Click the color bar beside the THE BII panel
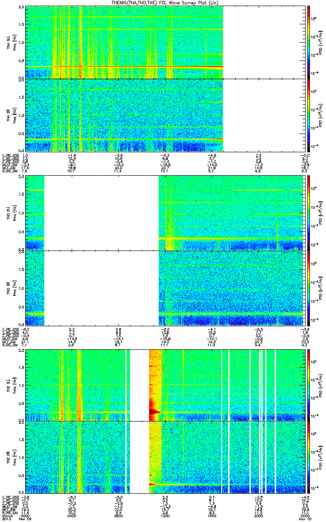Image resolution: width=326 pixels, height=522 pixels. pyautogui.click(x=308, y=457)
